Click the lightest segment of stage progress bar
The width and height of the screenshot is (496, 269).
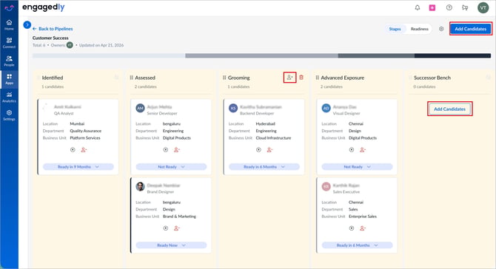tap(109, 55)
